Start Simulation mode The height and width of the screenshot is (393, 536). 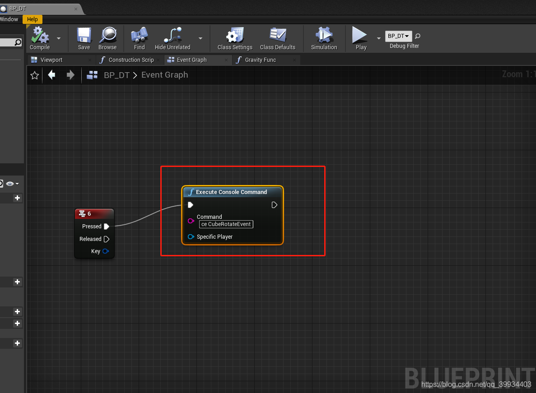323,38
